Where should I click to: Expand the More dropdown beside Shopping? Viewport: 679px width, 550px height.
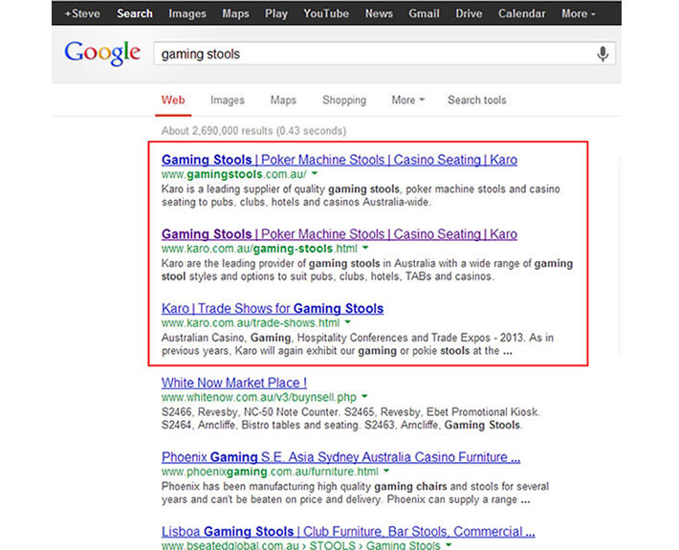coord(408,100)
